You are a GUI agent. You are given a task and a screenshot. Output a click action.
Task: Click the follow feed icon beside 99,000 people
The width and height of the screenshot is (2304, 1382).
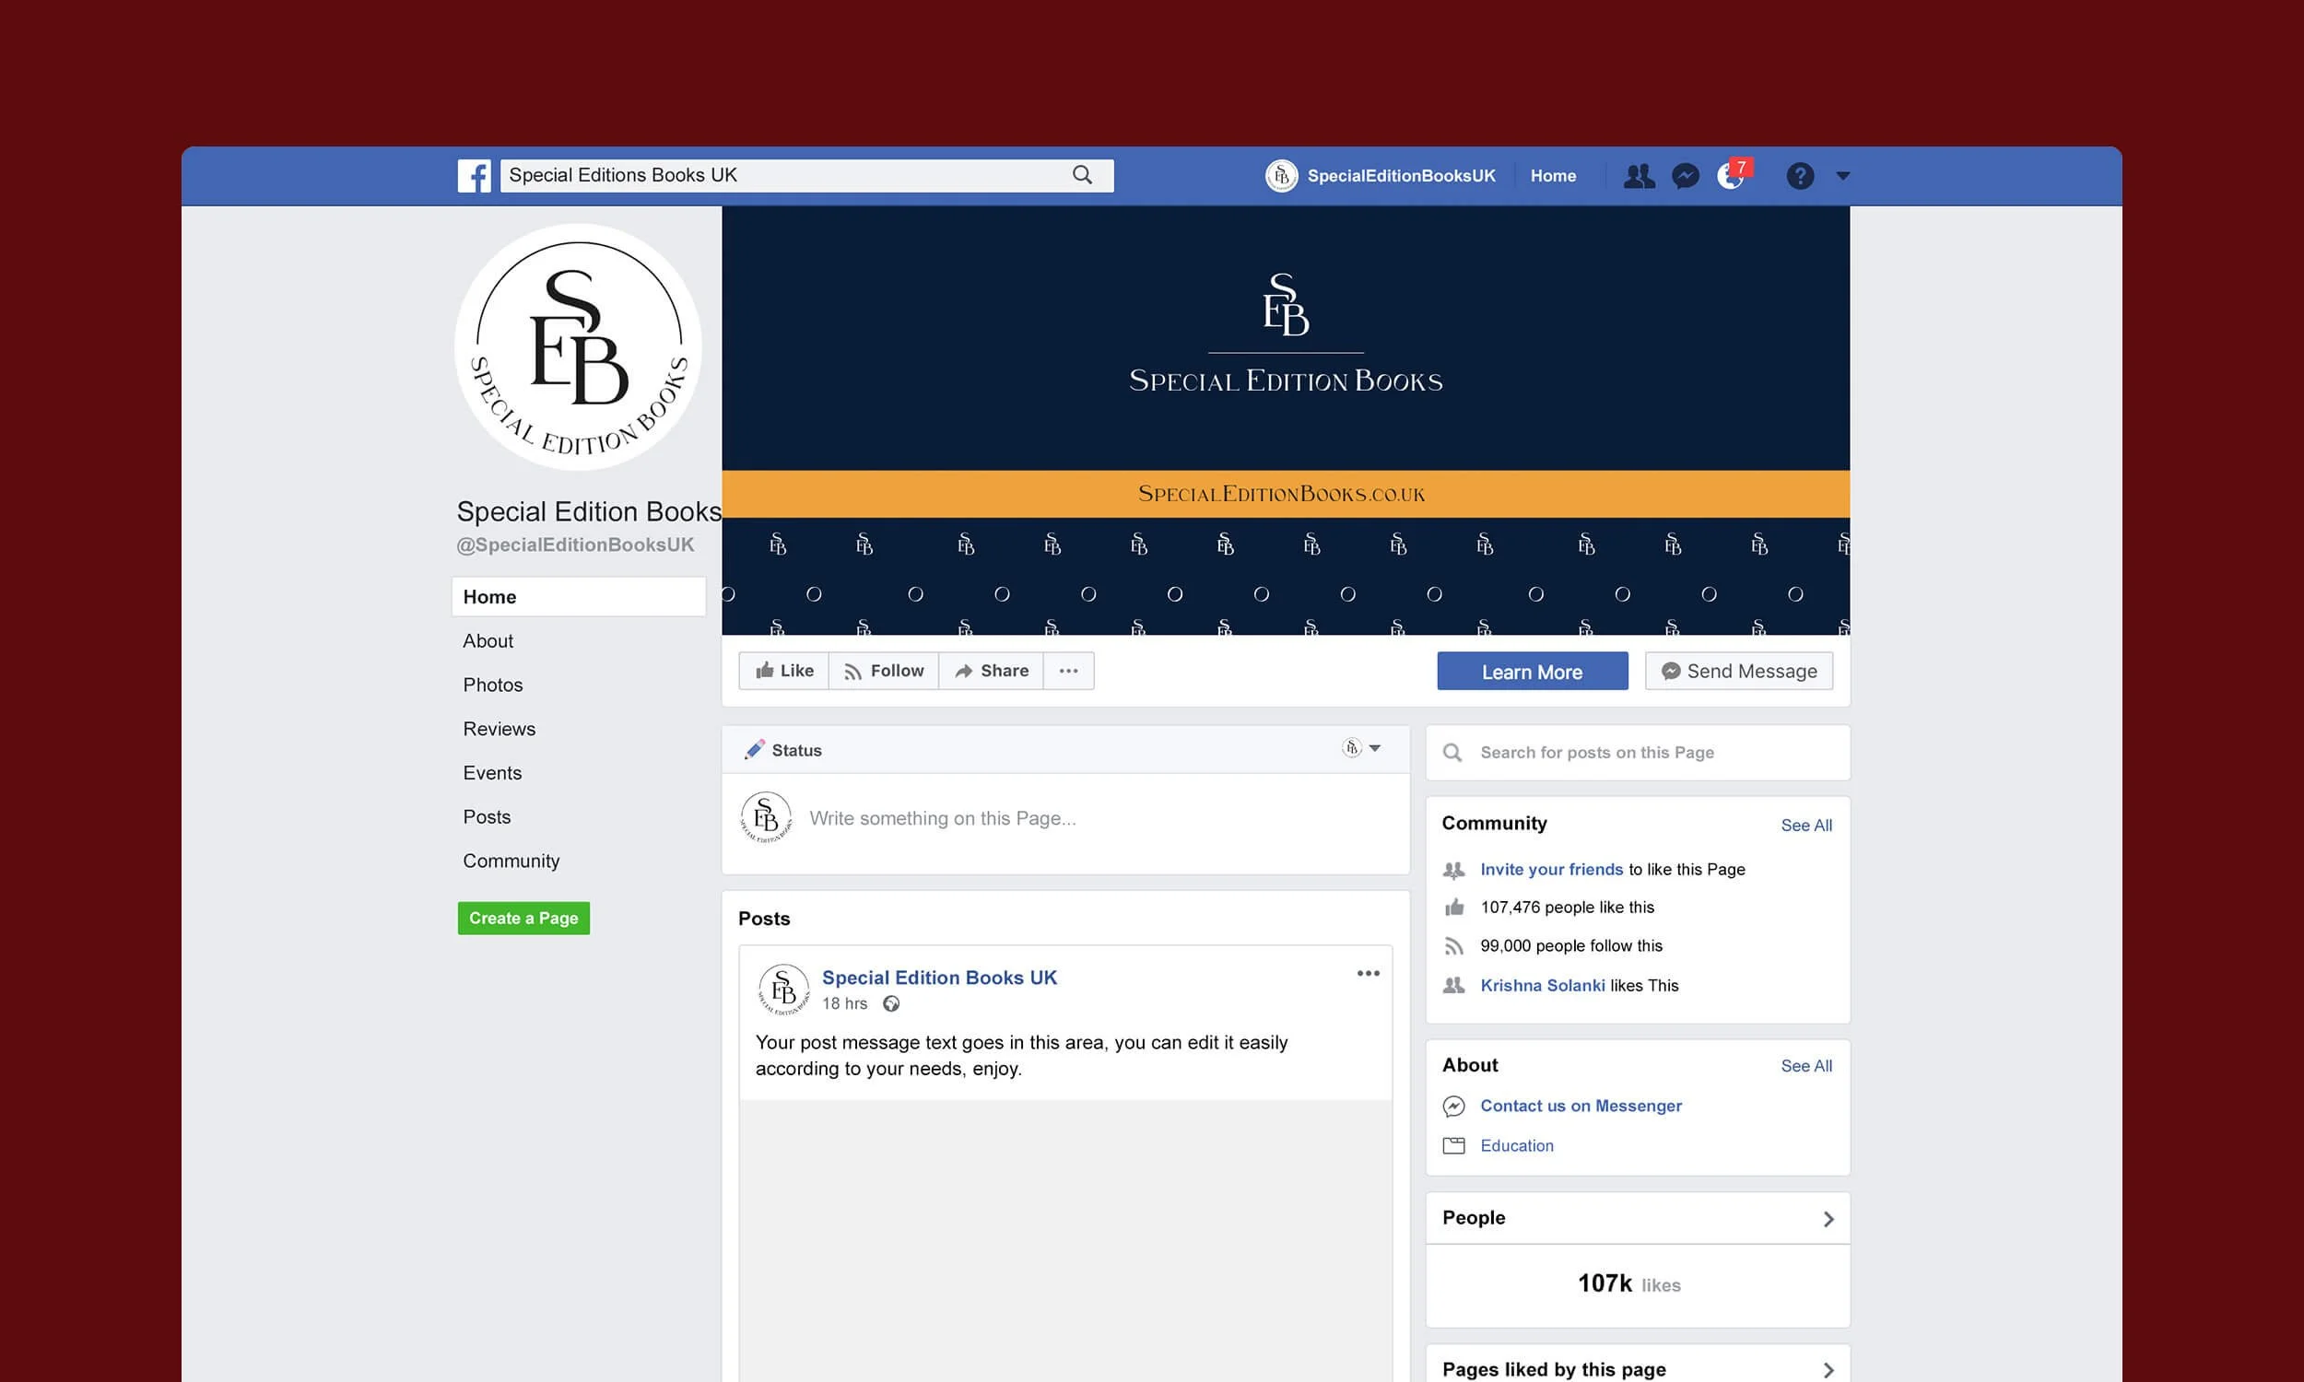[1453, 946]
